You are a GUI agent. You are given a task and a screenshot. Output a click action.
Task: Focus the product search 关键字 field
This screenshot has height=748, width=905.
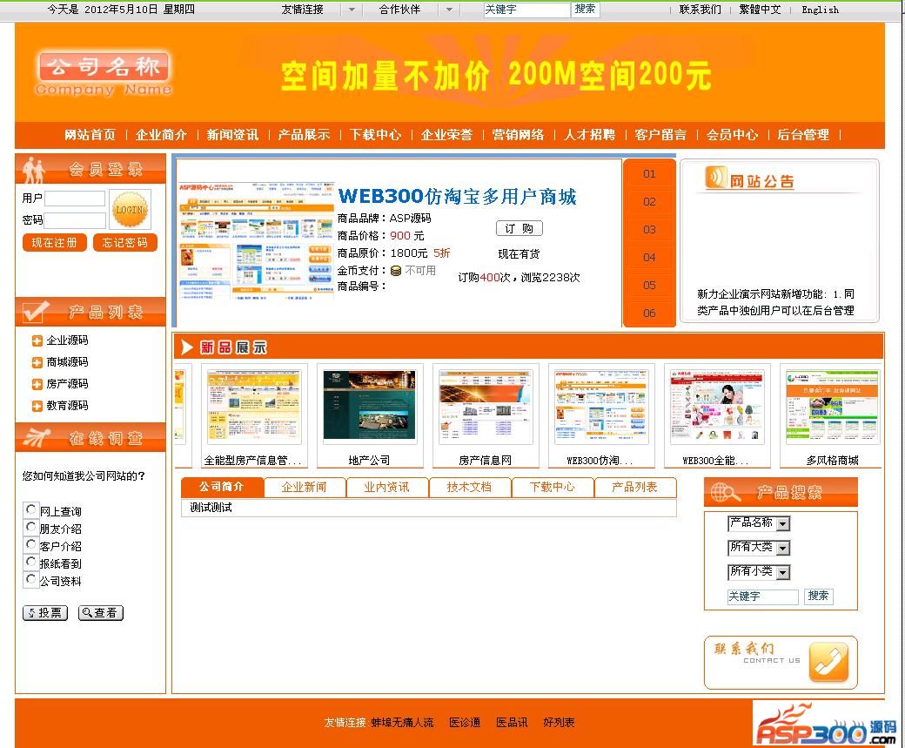763,596
